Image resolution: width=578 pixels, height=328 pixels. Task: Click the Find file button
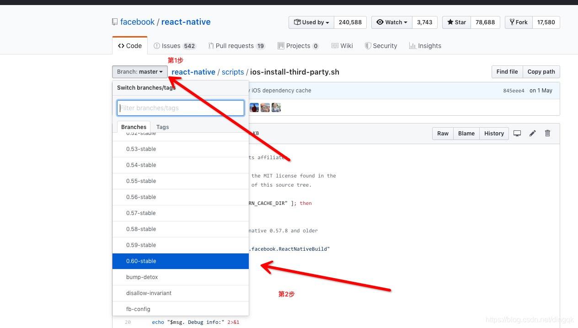click(x=507, y=72)
